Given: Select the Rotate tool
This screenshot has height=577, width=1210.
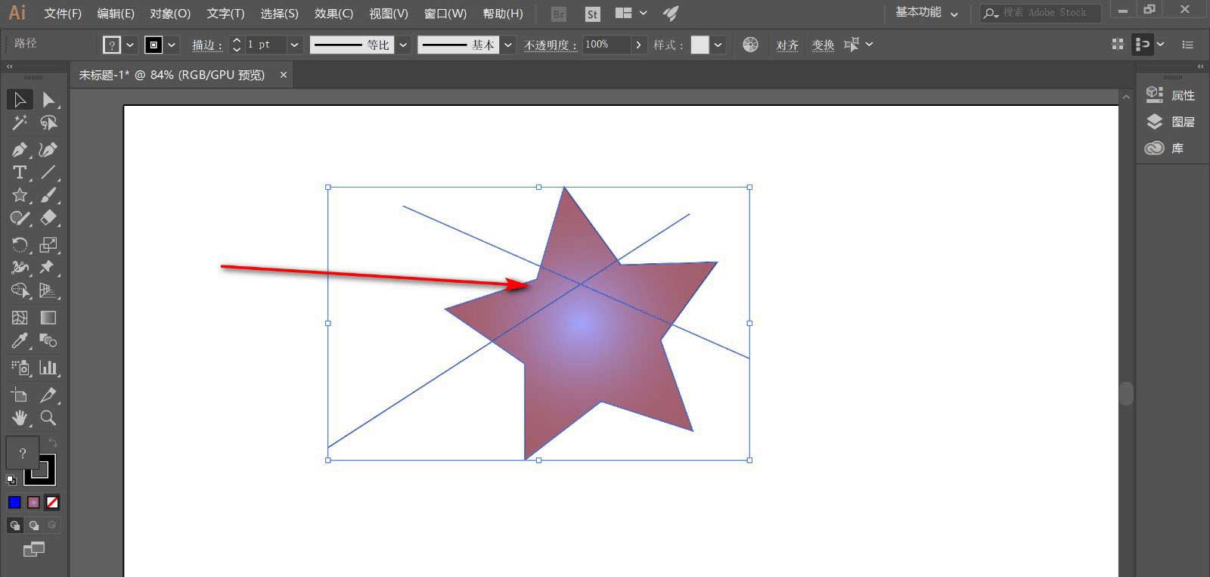Looking at the screenshot, I should pyautogui.click(x=20, y=245).
